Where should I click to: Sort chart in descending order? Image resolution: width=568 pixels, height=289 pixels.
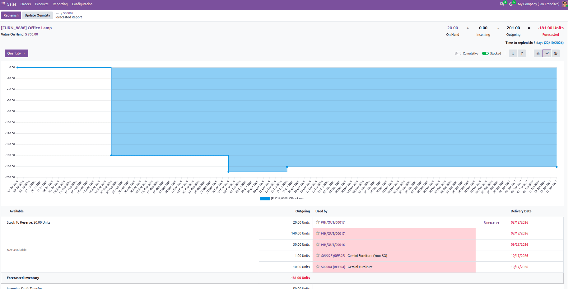pyautogui.click(x=513, y=53)
